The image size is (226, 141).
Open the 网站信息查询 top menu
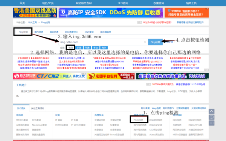[x=84, y=3]
